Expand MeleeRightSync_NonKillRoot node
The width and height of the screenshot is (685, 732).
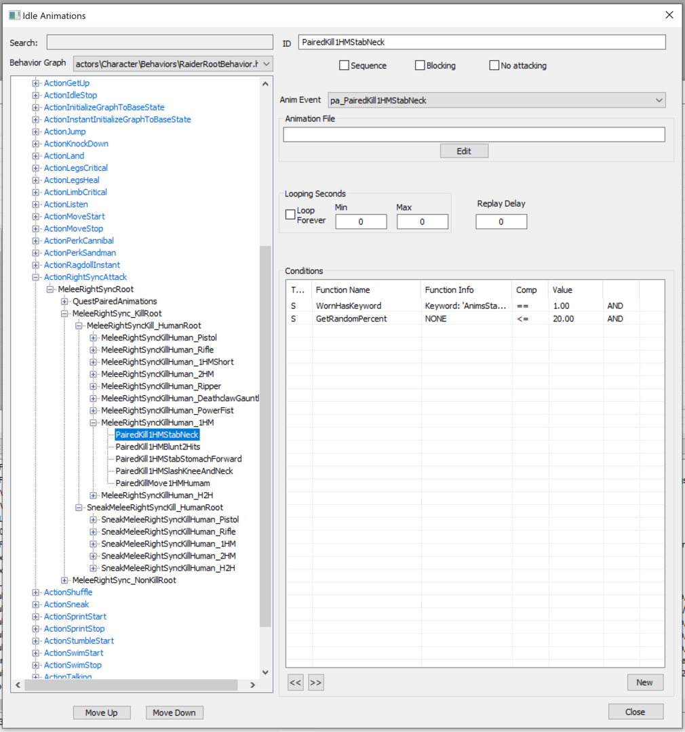64,581
